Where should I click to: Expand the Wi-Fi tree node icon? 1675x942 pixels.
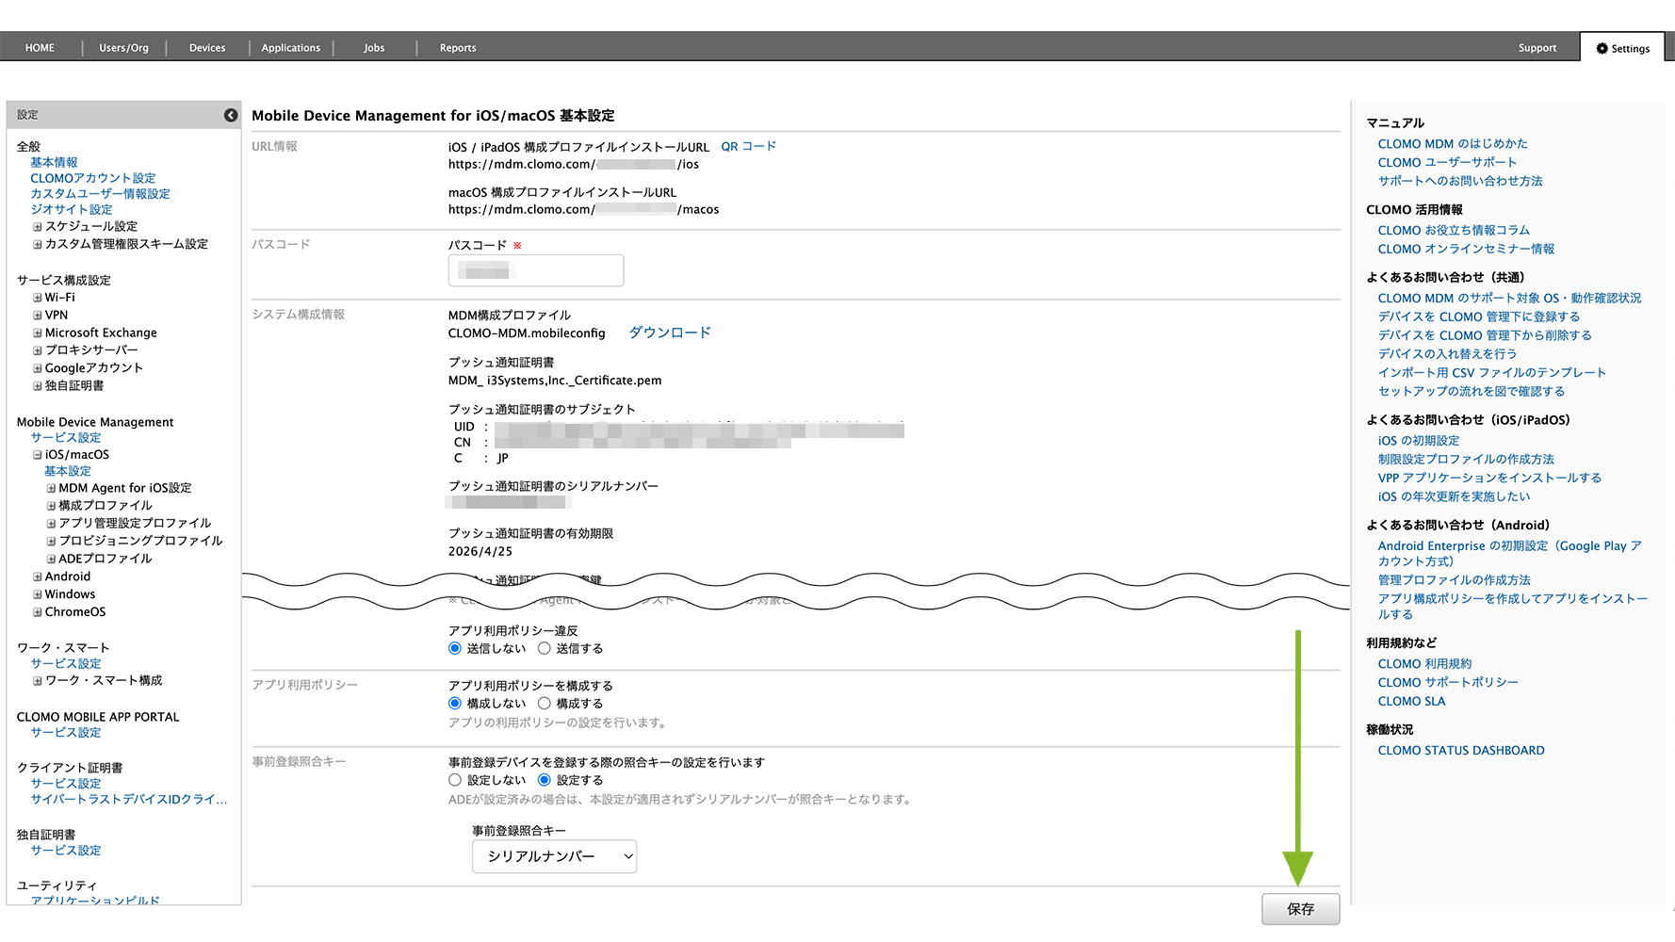point(38,298)
